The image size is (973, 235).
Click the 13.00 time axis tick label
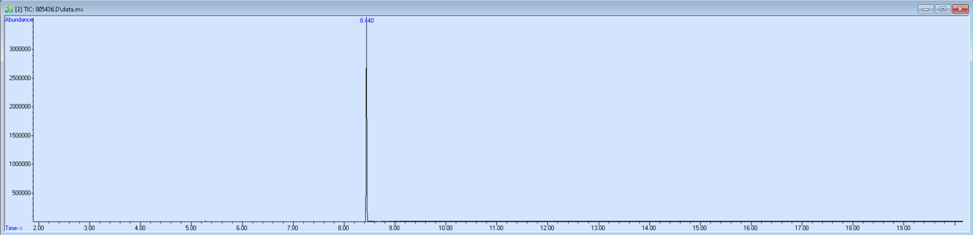[598, 228]
